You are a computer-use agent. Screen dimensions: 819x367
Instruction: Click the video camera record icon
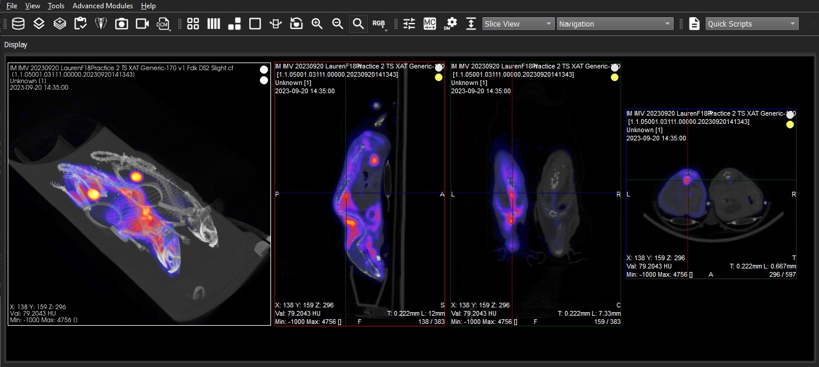coord(142,24)
